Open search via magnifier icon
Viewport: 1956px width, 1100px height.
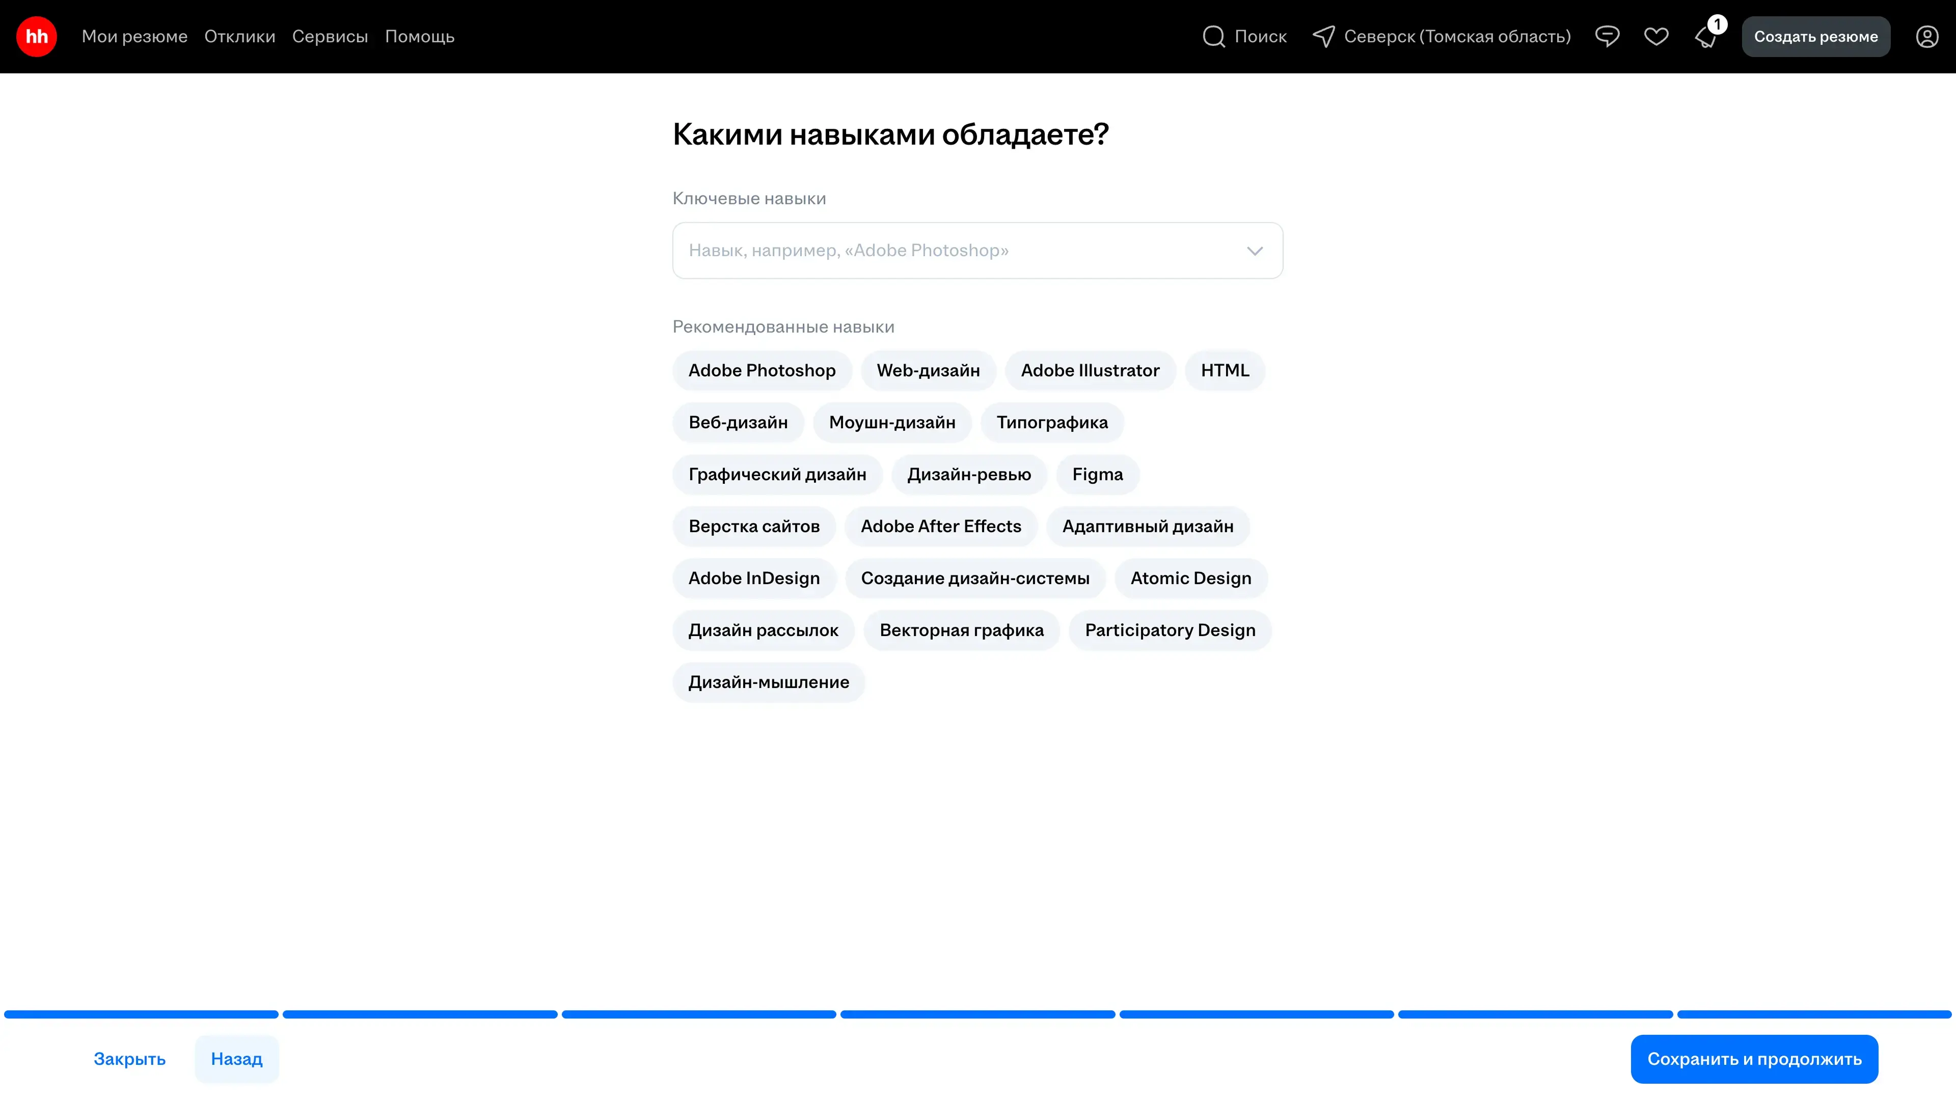coord(1213,37)
